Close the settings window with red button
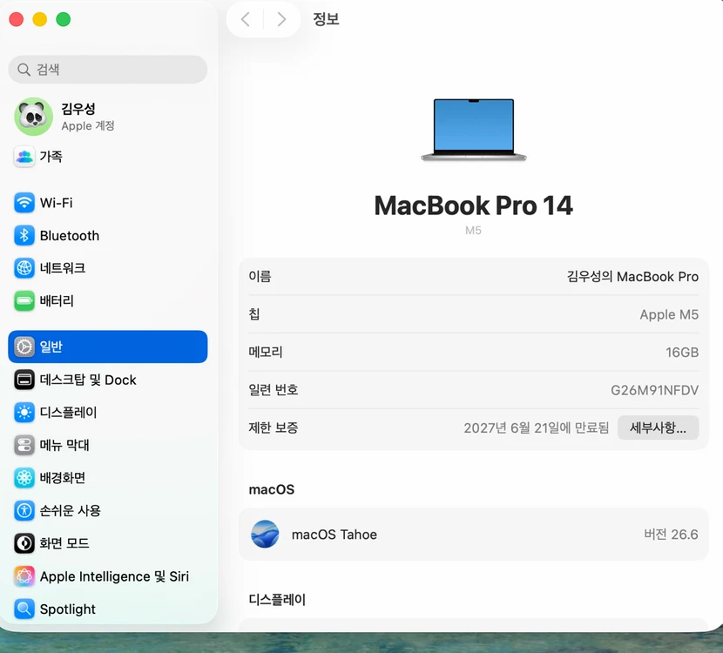This screenshot has width=723, height=653. pos(17,19)
